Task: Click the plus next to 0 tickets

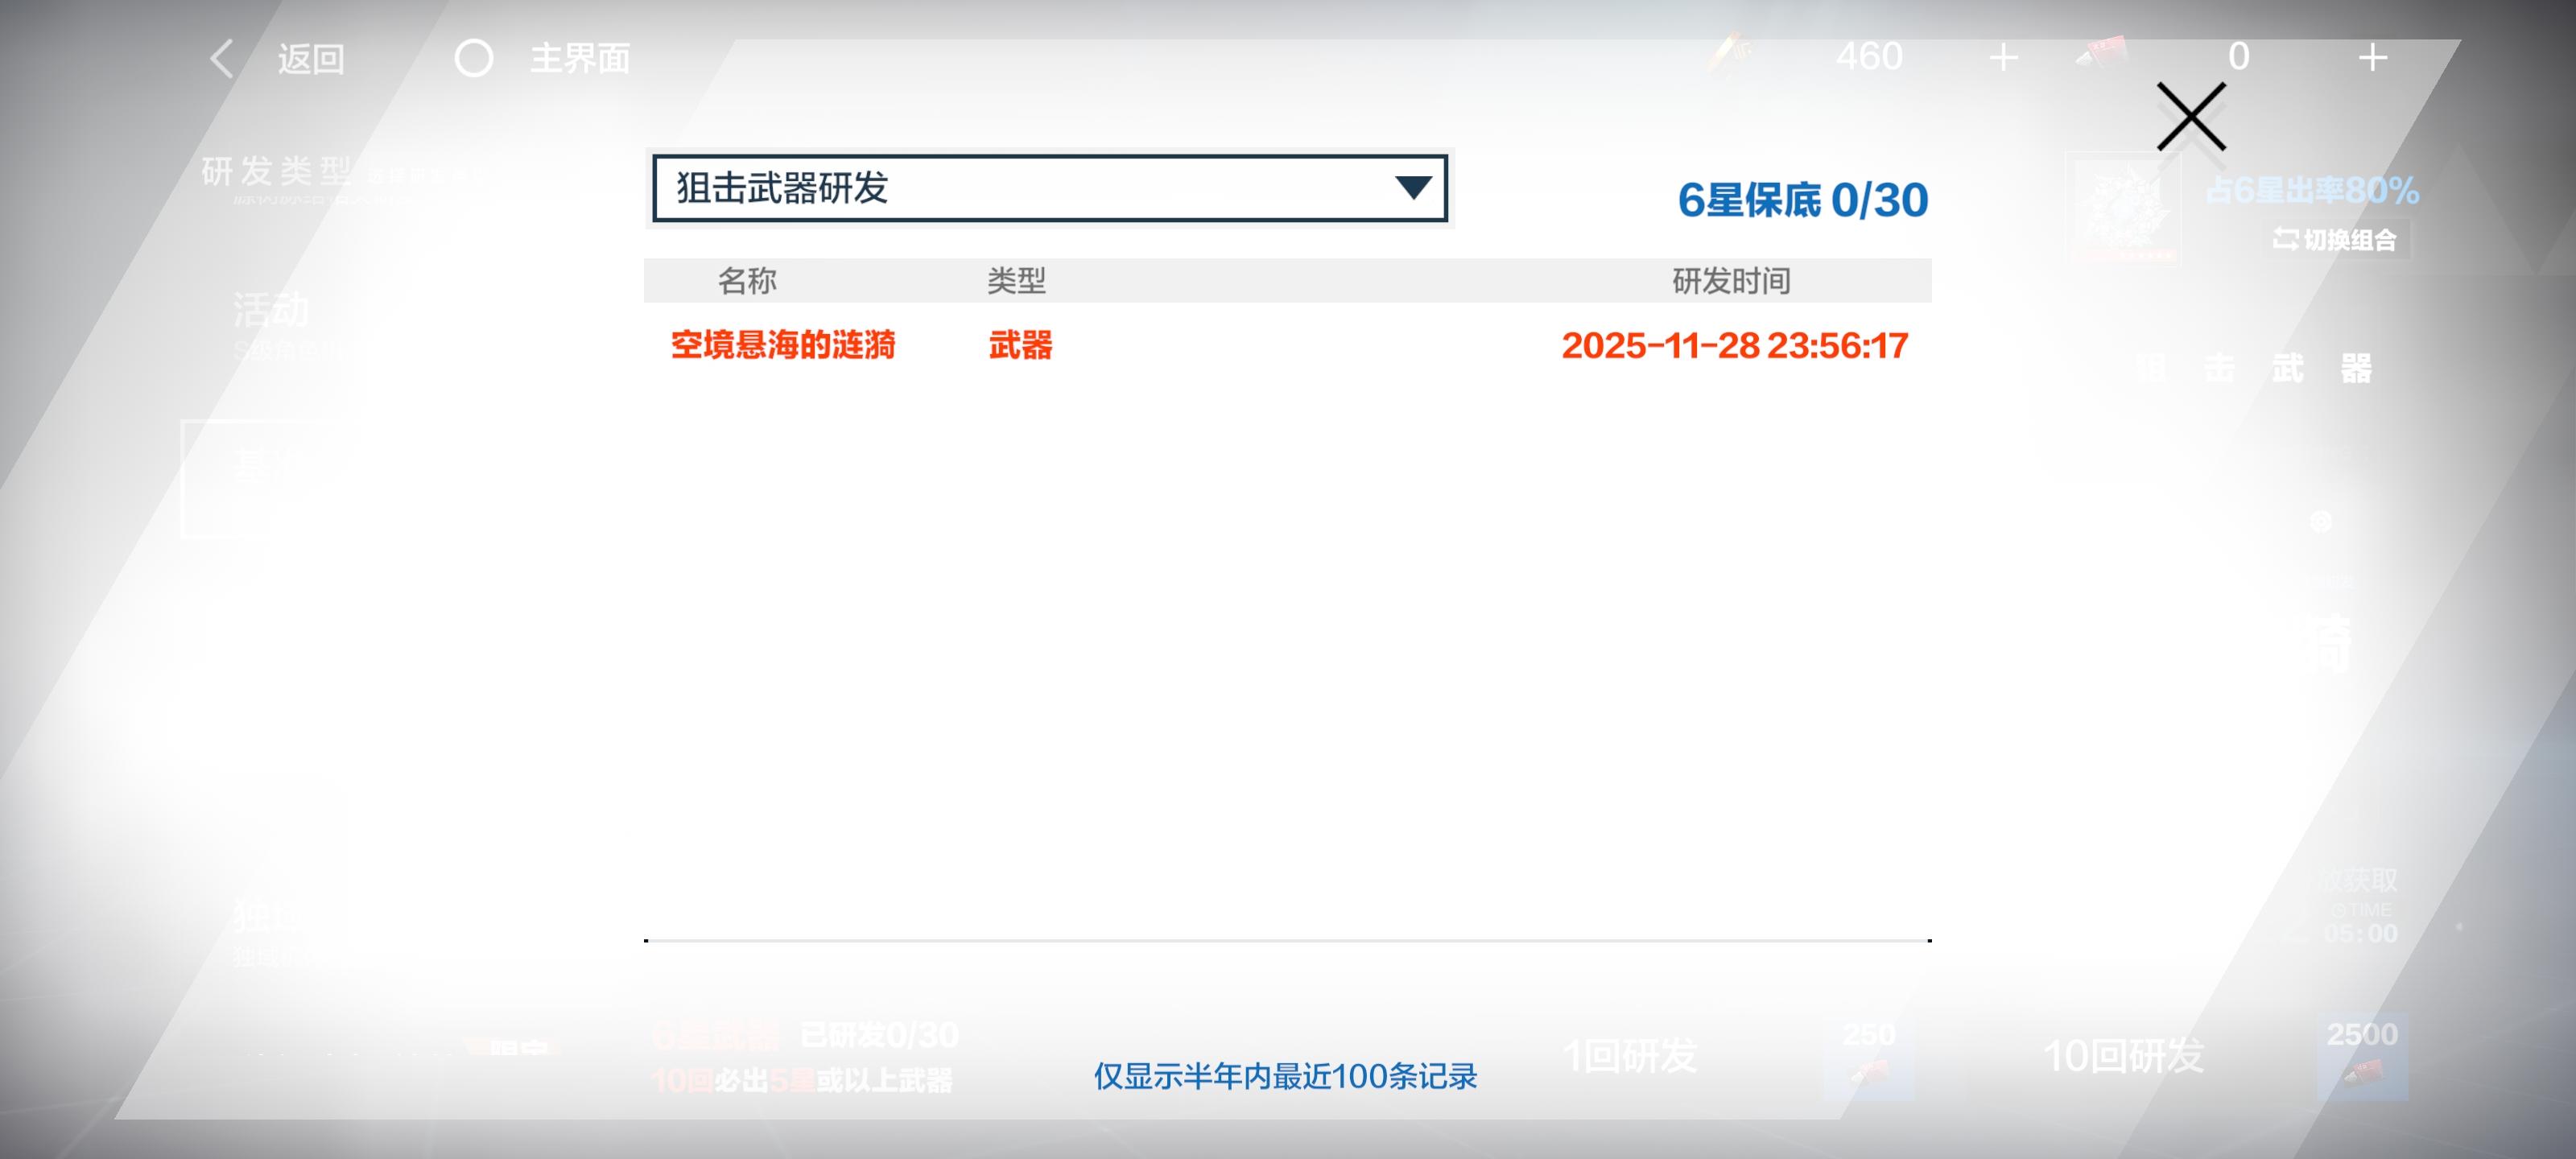Action: pyautogui.click(x=2373, y=58)
